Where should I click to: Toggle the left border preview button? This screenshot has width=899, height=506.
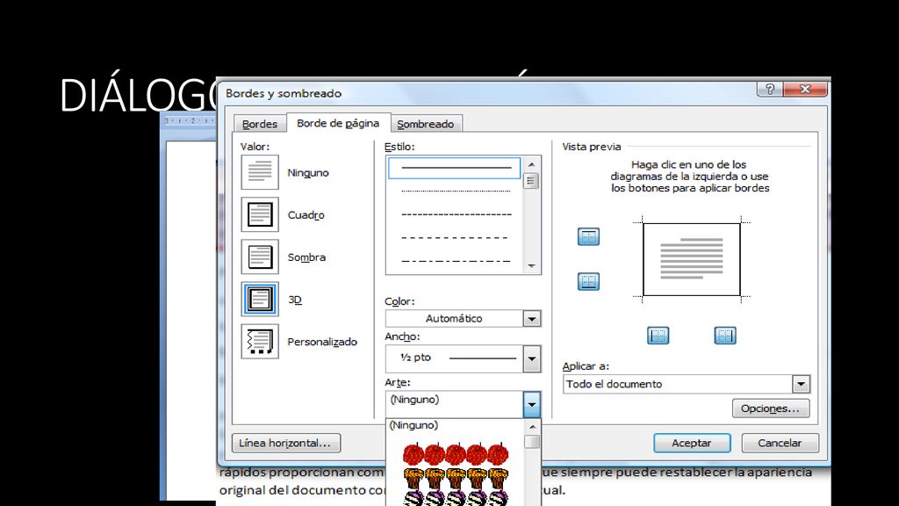tap(658, 336)
